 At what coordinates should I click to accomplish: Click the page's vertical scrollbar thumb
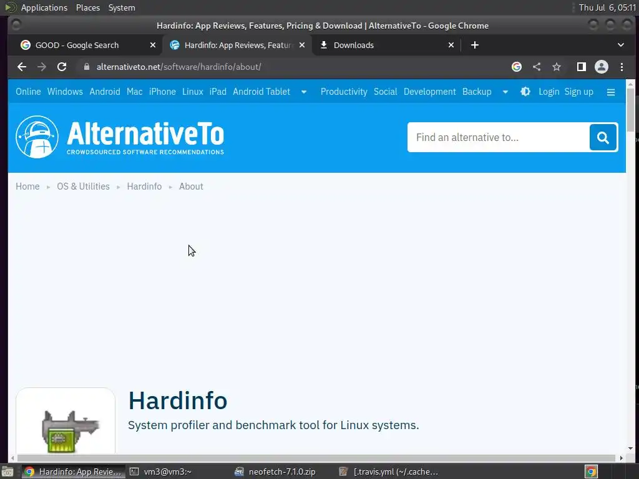[630, 110]
